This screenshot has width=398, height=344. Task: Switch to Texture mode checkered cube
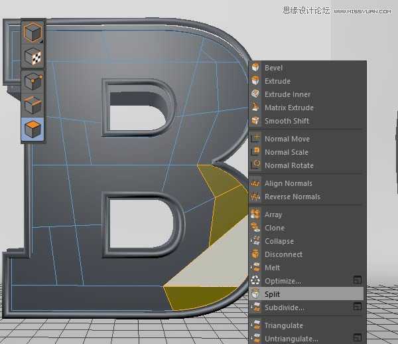33,56
